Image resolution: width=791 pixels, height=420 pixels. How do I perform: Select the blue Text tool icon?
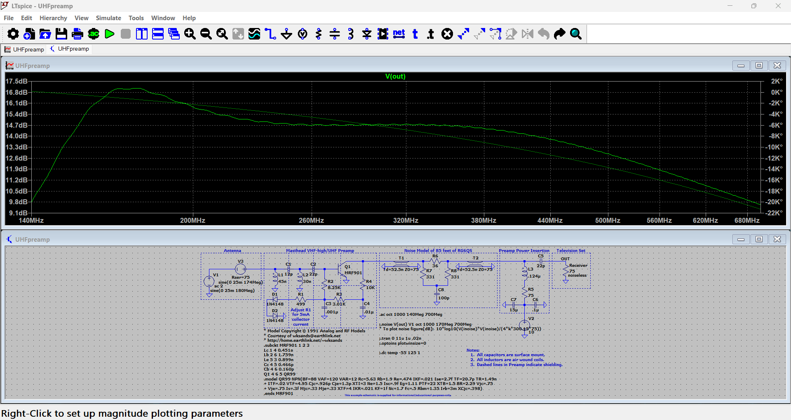(415, 34)
